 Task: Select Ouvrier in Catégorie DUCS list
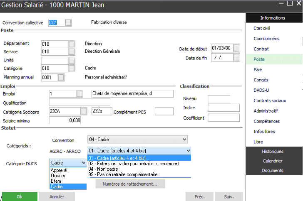[x=68, y=176]
